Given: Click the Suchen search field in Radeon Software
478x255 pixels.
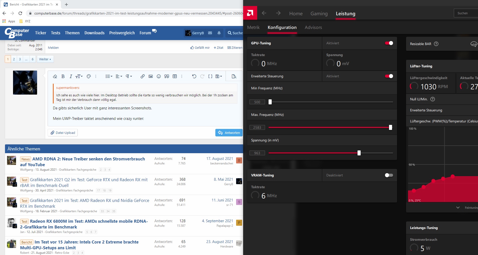Looking at the screenshot, I should (466, 13).
